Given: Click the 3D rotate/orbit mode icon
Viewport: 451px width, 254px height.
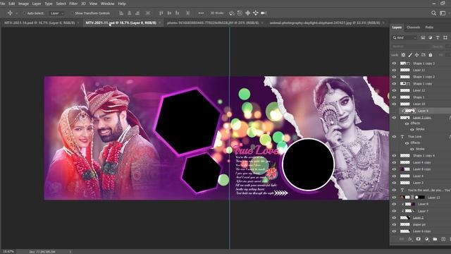Looking at the screenshot, I should (x=232, y=13).
